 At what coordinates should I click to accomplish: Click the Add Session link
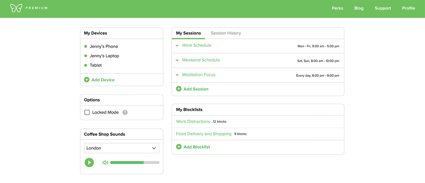coord(196,89)
